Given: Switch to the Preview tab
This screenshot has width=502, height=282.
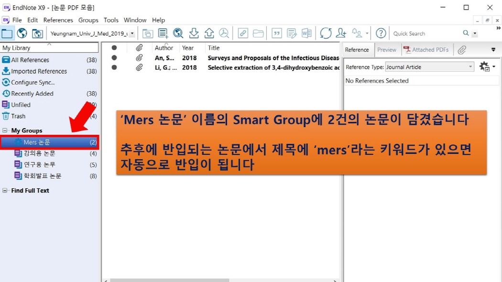Looking at the screenshot, I should [386, 50].
